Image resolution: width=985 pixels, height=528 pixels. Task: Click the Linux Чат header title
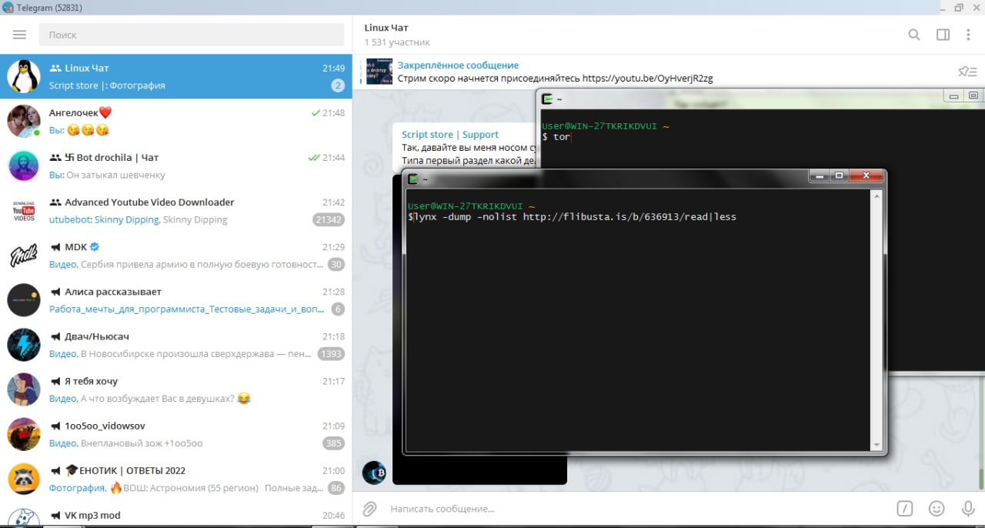click(386, 28)
